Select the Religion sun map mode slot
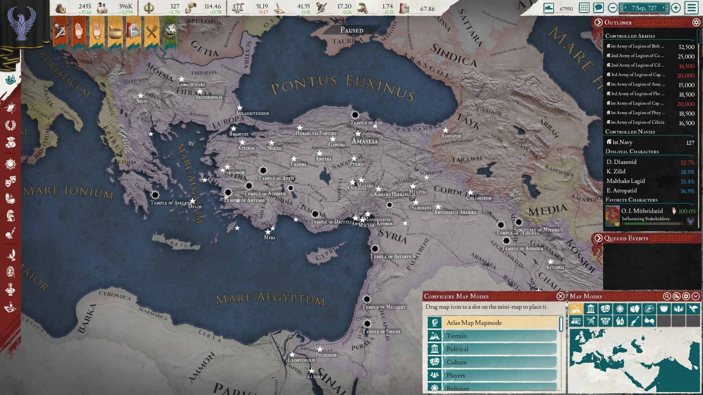 620,309
